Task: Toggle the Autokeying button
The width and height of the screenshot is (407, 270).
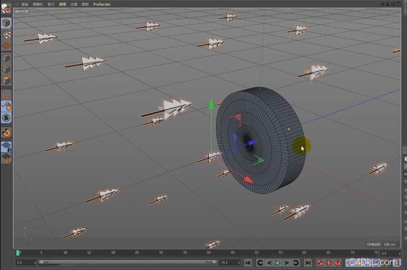Action: point(329,263)
